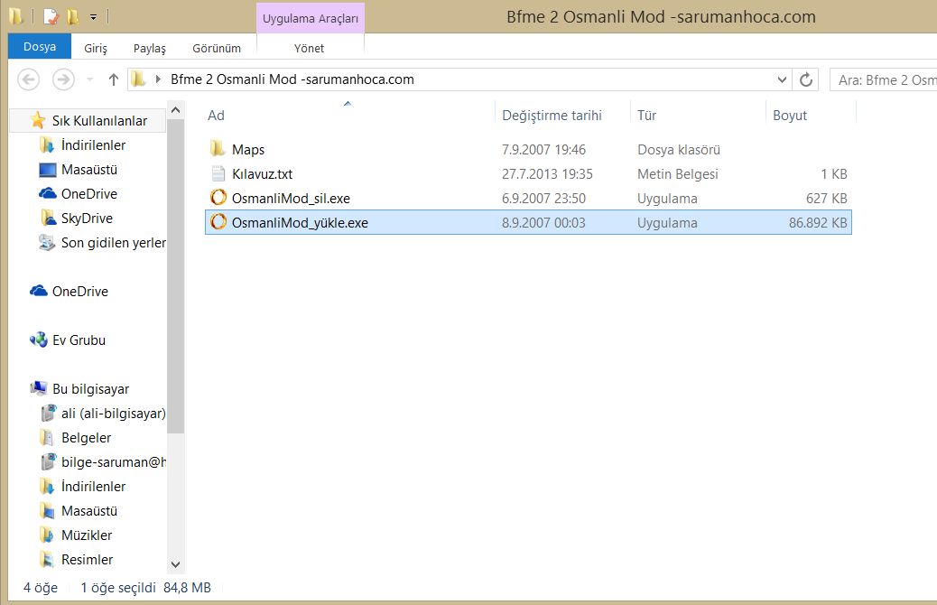
Task: Open Müzikler folder
Action: pyautogui.click(x=87, y=535)
